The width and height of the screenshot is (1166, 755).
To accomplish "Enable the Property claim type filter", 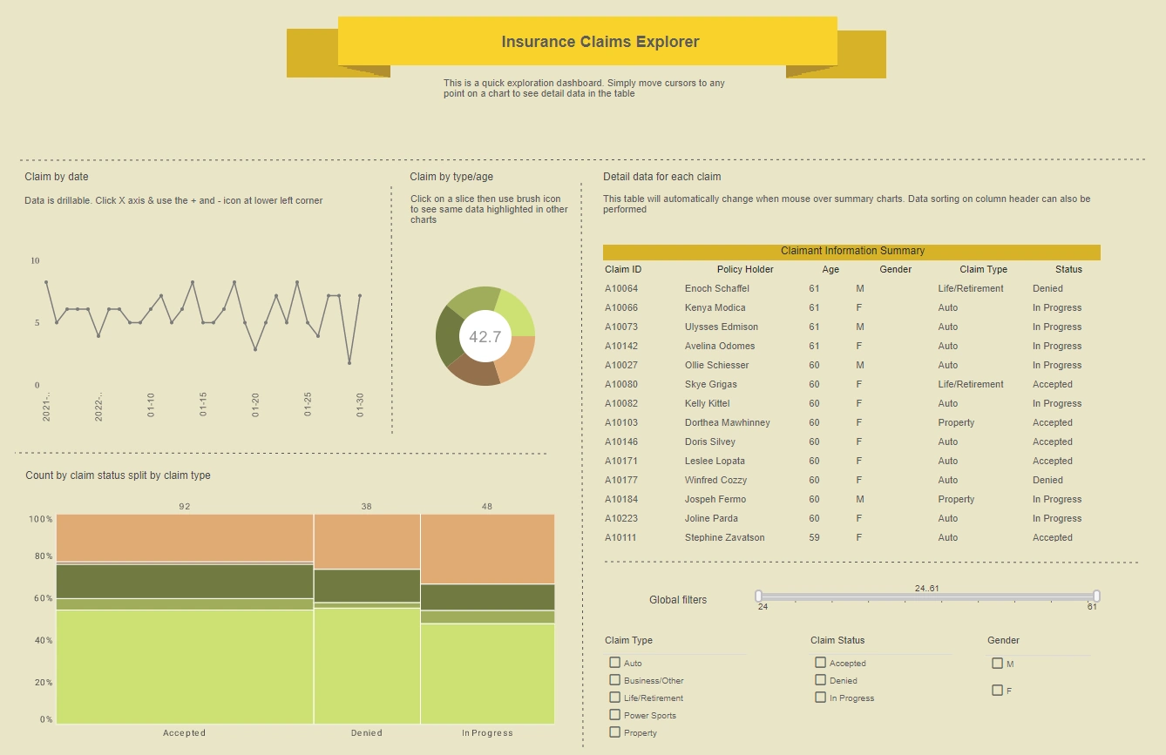I will (614, 732).
